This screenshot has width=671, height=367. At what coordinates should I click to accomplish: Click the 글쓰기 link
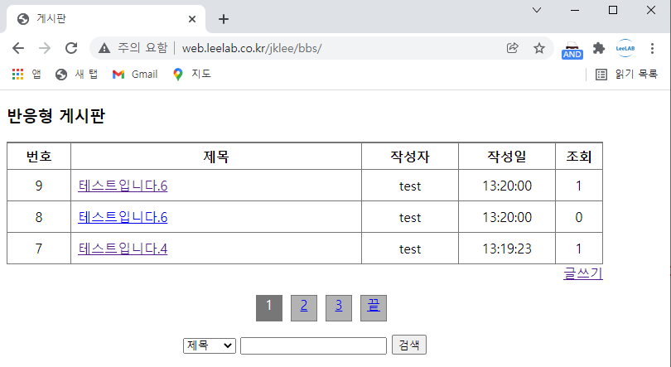coord(582,273)
